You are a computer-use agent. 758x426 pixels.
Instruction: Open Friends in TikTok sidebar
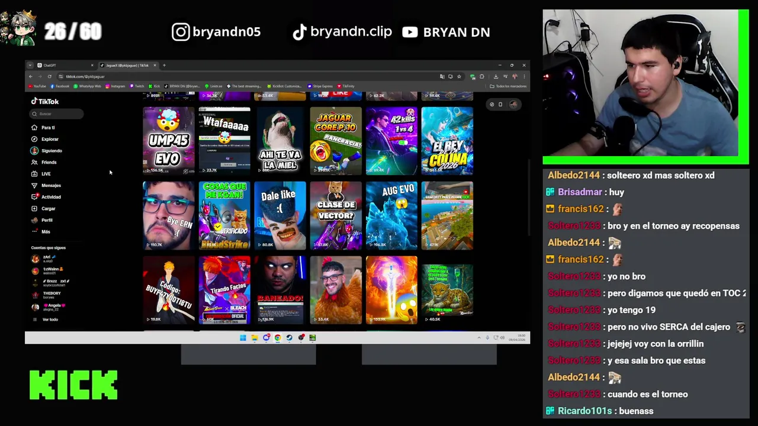click(x=44, y=162)
